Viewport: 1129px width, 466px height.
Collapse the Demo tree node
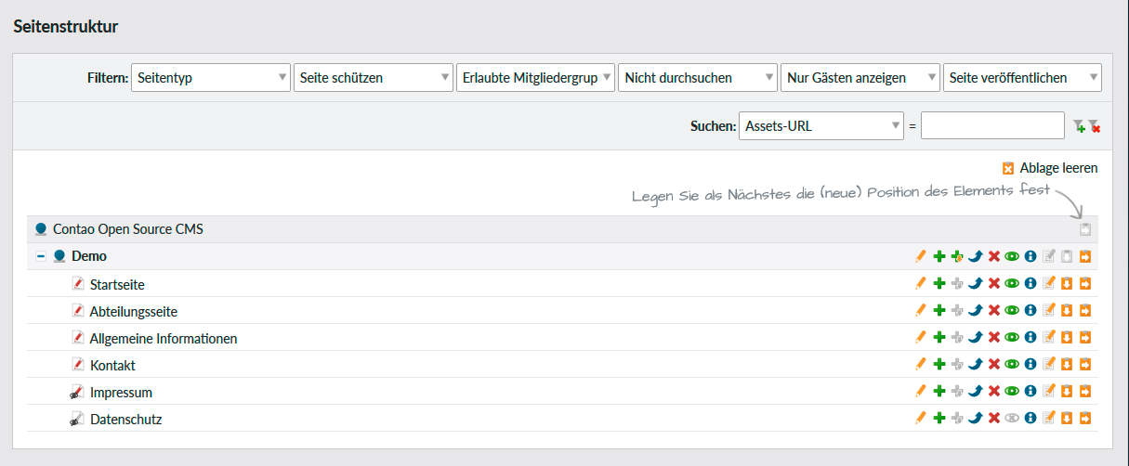(x=41, y=257)
